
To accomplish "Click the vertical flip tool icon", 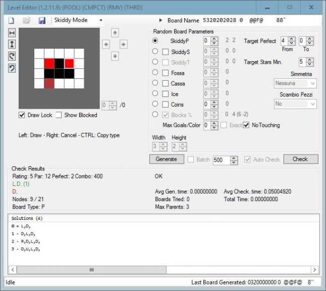I will pos(12,44).
